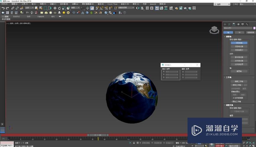Open the Utilities command panel tab
Viewport: 256px width, 147px height.
[247, 24]
